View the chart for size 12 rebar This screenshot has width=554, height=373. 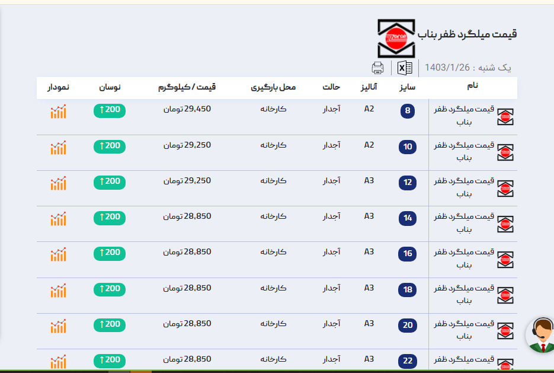[x=58, y=183]
